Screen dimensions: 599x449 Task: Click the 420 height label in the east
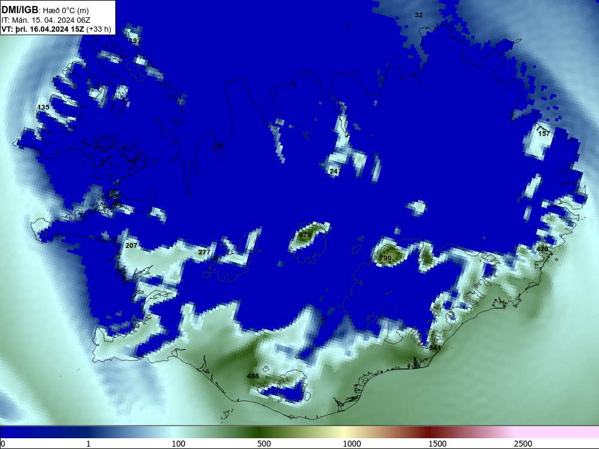pos(542,249)
